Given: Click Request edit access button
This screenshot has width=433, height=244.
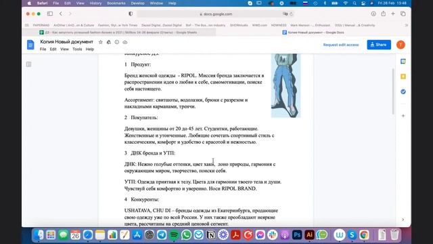Looking at the screenshot, I should [341, 45].
